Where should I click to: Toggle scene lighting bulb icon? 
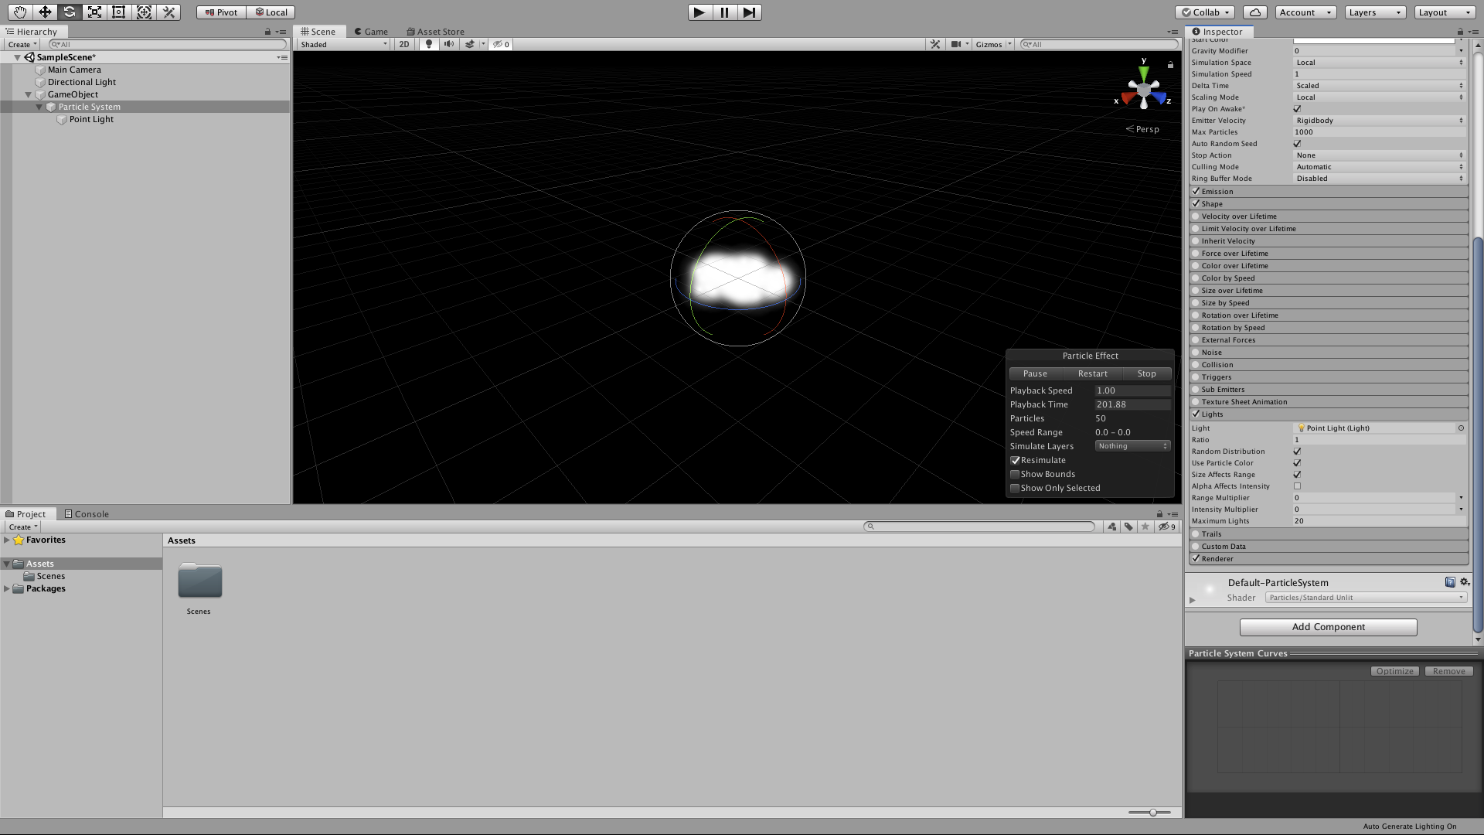pyautogui.click(x=429, y=44)
